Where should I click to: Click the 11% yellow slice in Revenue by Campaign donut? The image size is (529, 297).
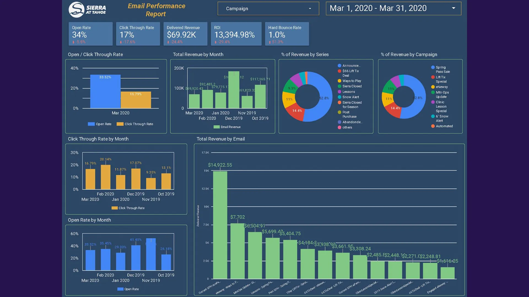click(388, 99)
